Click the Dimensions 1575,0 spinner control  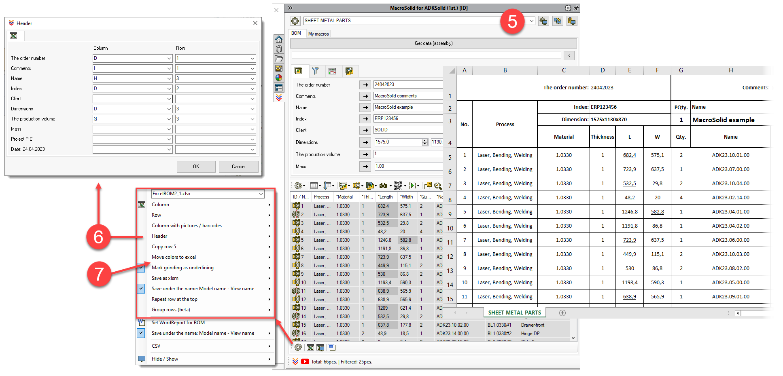tap(424, 142)
